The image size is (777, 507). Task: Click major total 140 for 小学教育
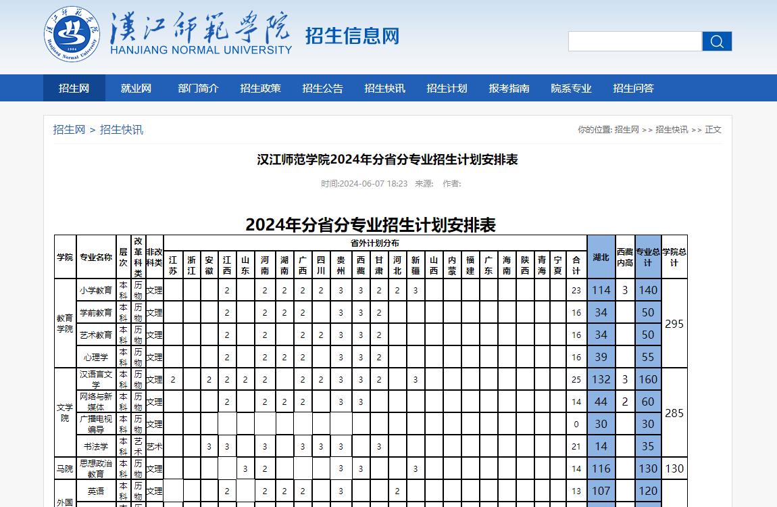[648, 291]
